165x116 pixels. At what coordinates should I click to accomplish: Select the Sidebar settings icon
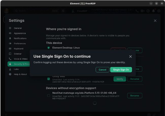(x=10, y=54)
